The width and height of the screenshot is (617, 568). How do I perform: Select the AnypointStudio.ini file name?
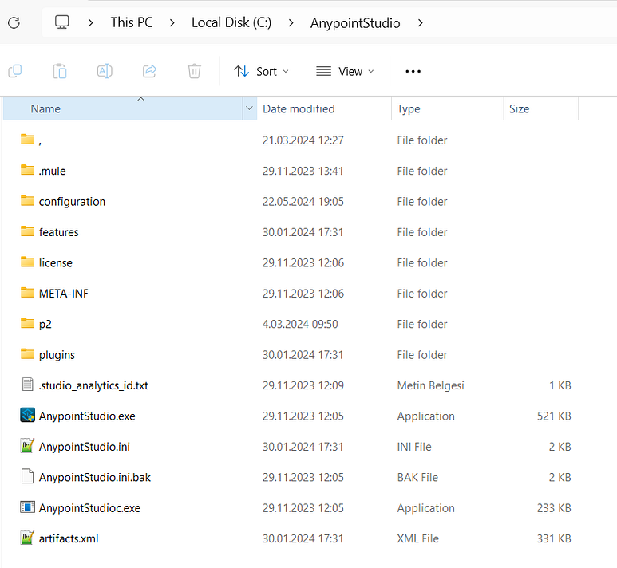pos(84,447)
